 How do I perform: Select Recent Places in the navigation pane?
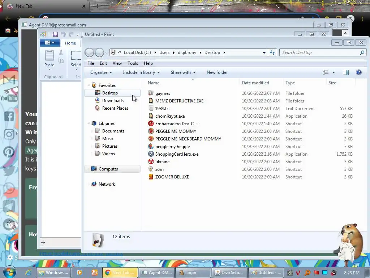[115, 108]
